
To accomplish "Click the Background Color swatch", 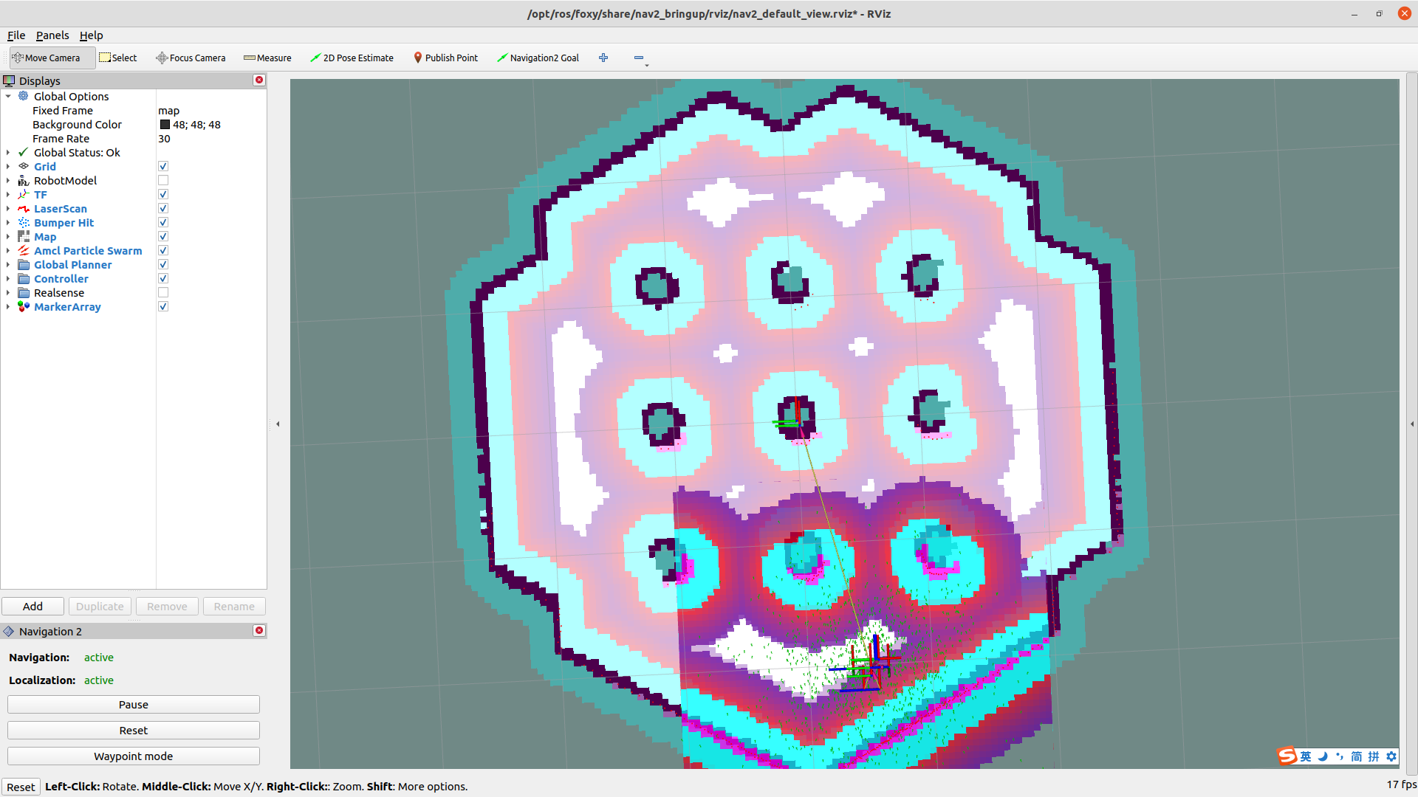I will [x=165, y=125].
